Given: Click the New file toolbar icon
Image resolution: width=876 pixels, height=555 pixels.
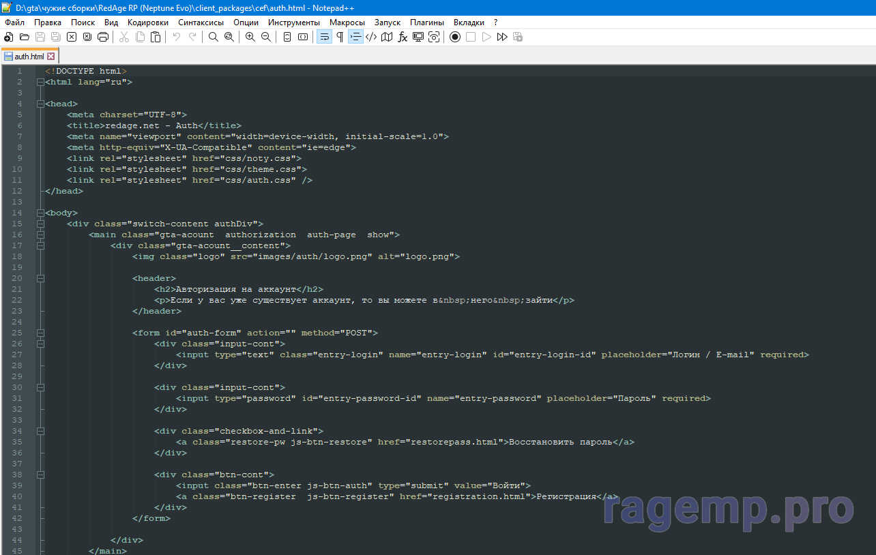Looking at the screenshot, I should click(x=8, y=37).
